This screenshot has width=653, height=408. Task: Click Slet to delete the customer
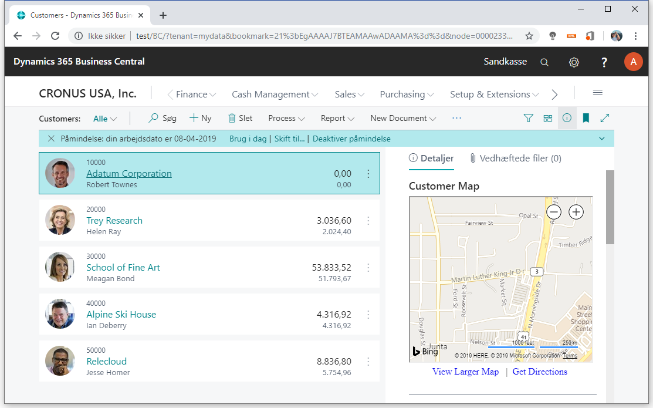[241, 119]
